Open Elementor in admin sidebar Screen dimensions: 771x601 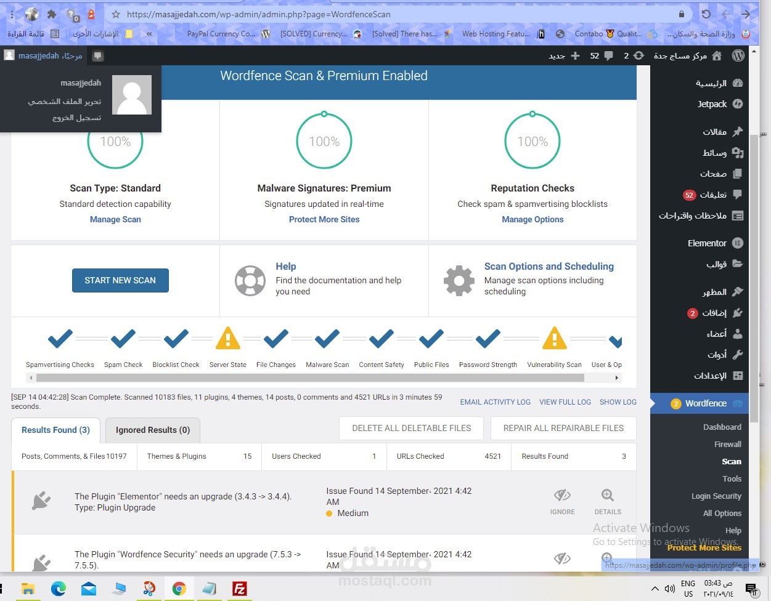click(715, 243)
